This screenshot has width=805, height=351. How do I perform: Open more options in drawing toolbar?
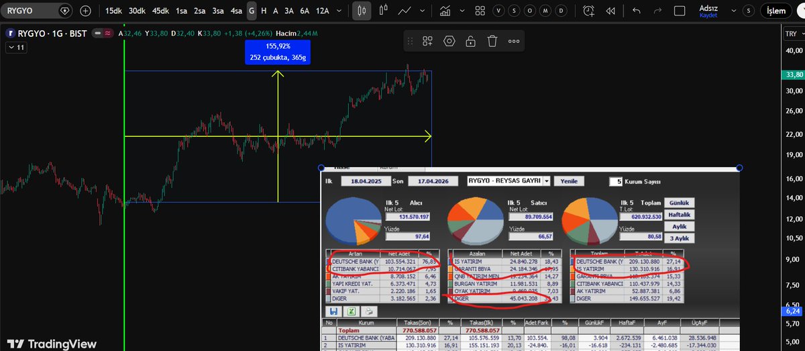click(514, 41)
